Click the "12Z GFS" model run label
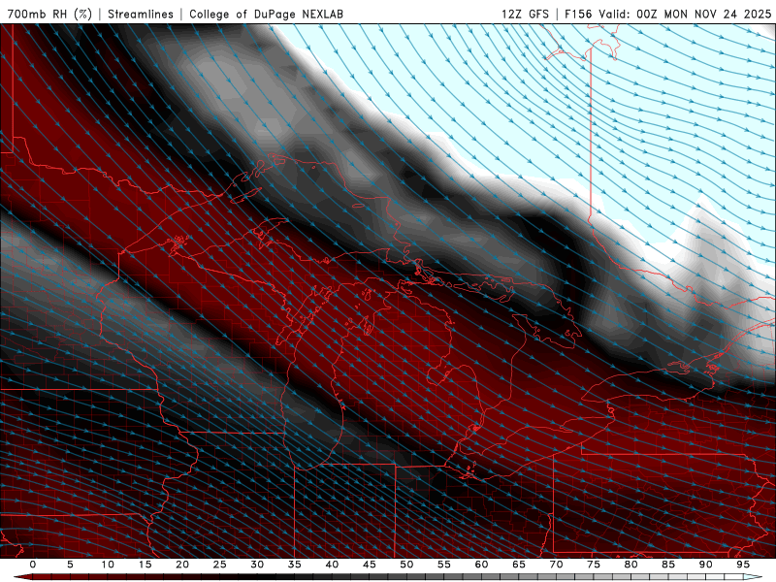Viewport: 776px width, 582px height. coord(525,14)
